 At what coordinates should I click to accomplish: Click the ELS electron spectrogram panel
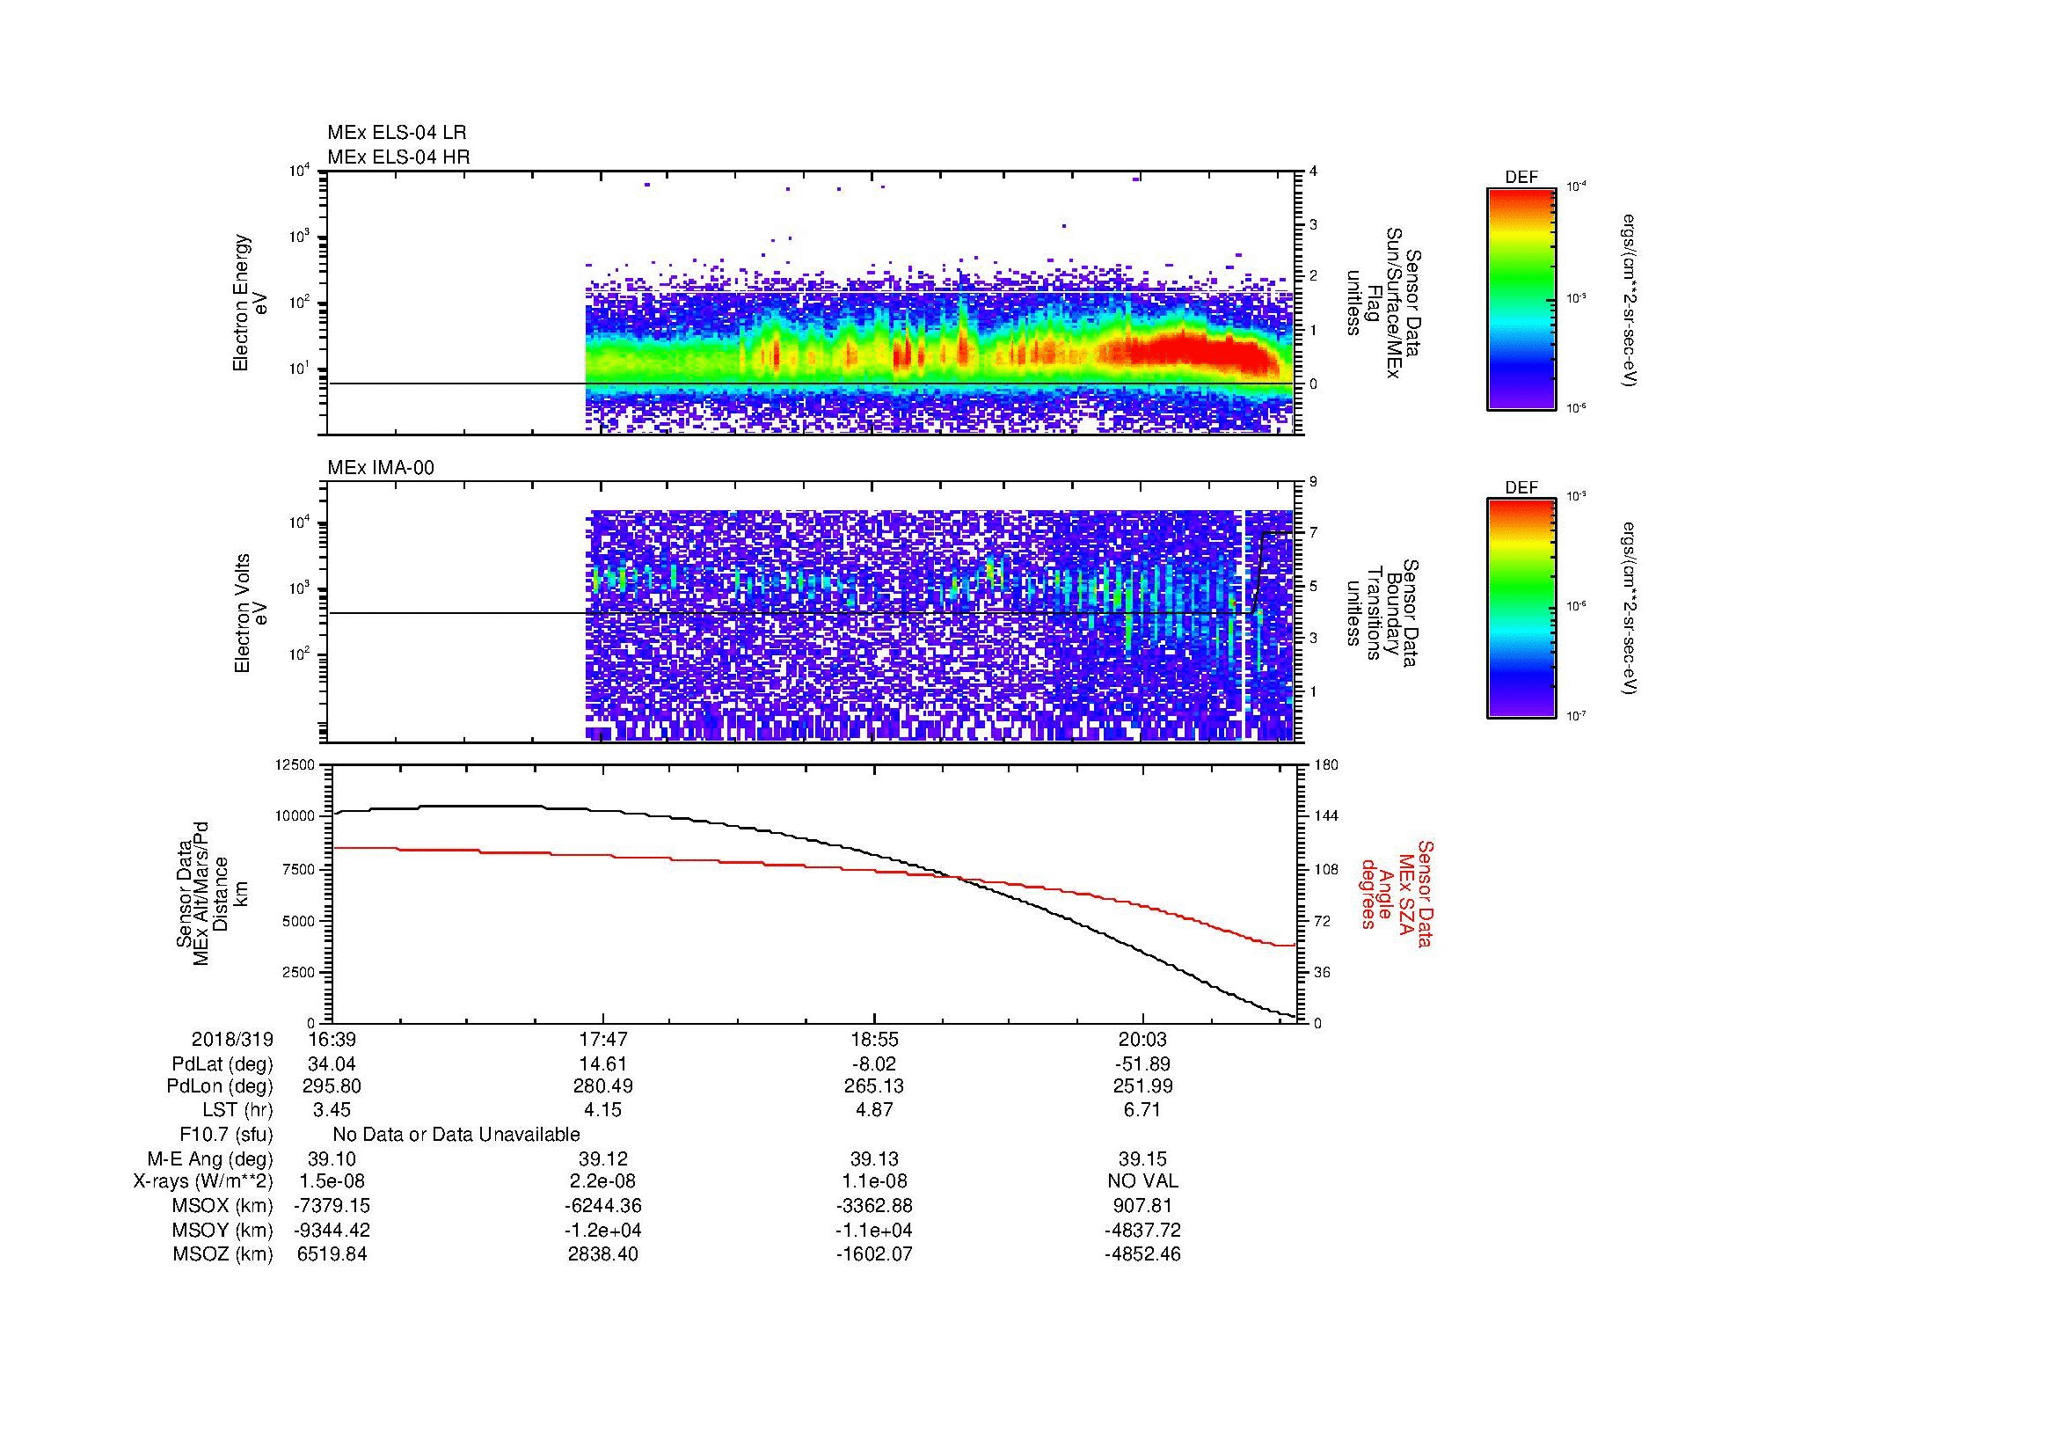(x=811, y=303)
